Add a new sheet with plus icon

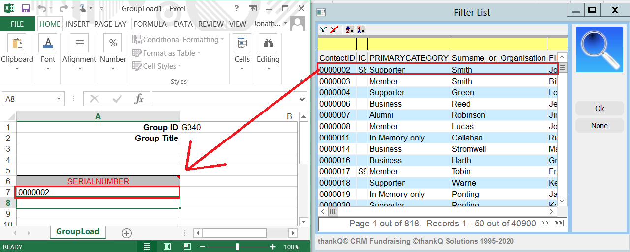[127, 233]
